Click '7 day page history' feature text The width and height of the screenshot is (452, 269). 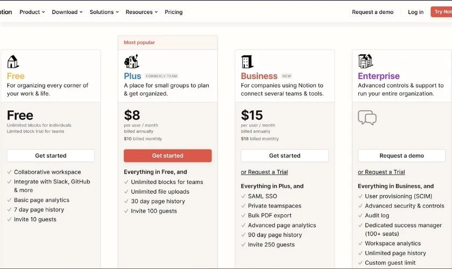pyautogui.click(x=39, y=210)
